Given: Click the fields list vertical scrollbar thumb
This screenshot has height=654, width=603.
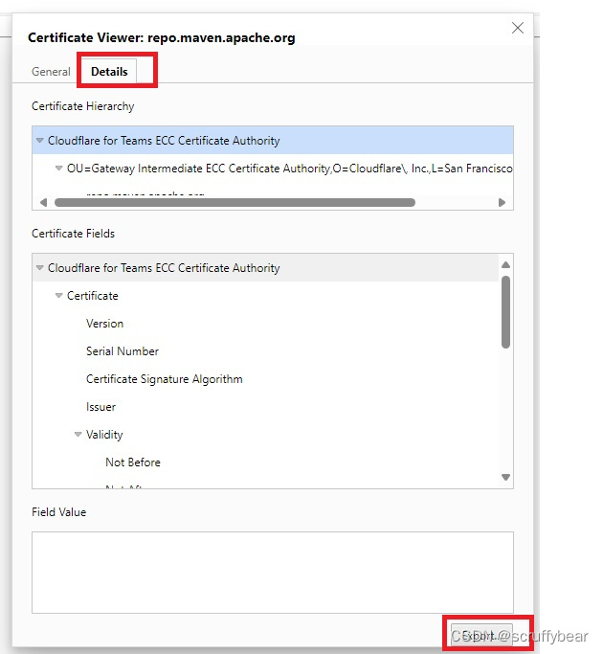Looking at the screenshot, I should coord(505,311).
